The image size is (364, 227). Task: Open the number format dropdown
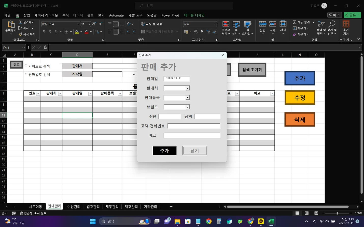click(x=216, y=24)
